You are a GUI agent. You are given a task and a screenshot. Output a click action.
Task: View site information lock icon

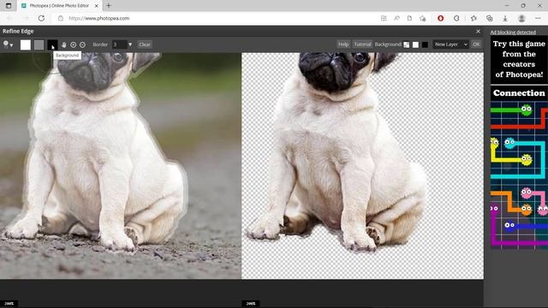click(x=61, y=18)
